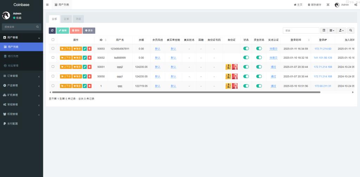Screen dimensions: 360x177
Task: Toggle 资金状态 switch for user qqq1
Action: [x=259, y=76]
